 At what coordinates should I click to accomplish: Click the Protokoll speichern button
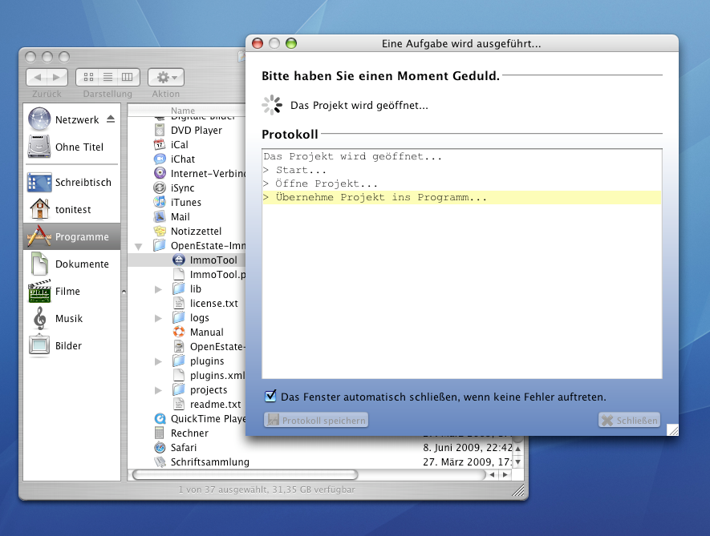[316, 420]
